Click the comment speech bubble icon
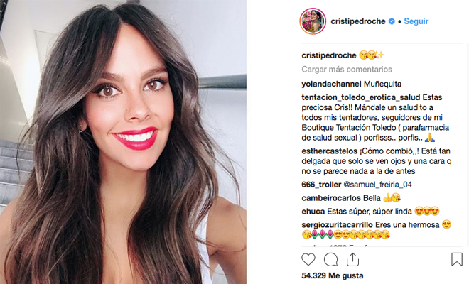Viewport: 469px width, 284px height. pyautogui.click(x=330, y=259)
